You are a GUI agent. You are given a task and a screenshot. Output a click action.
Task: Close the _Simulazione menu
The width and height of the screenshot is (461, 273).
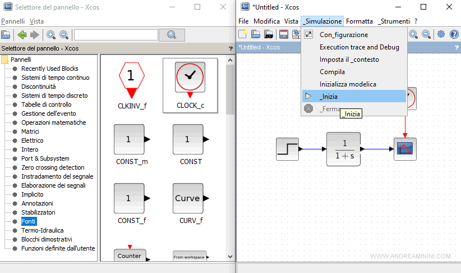tap(322, 21)
